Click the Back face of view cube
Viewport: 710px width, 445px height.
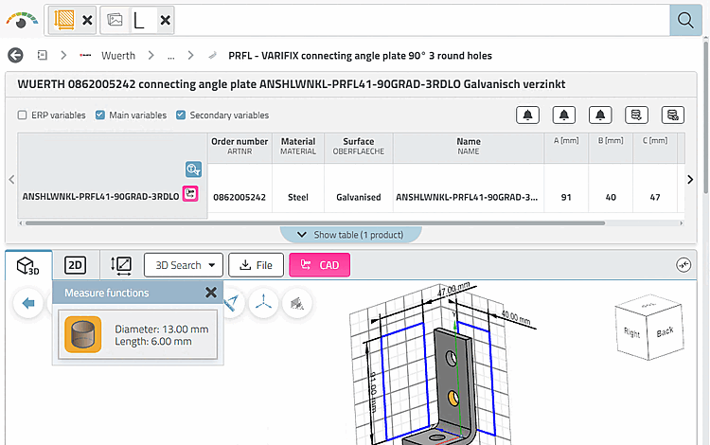pos(666,332)
